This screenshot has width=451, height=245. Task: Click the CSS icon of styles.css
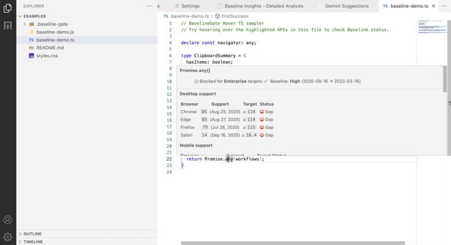(x=31, y=56)
